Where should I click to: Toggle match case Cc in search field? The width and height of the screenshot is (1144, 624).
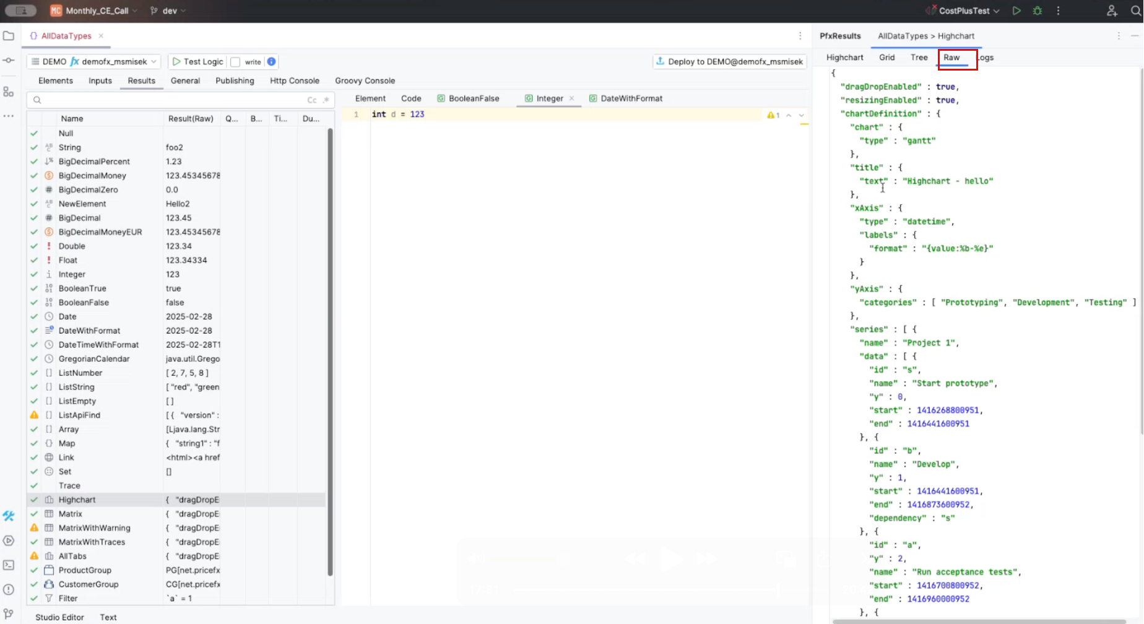[x=311, y=100]
